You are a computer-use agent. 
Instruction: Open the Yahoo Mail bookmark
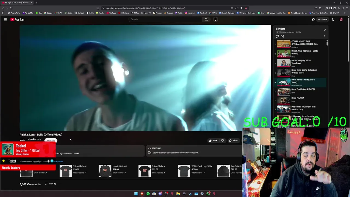tap(28, 13)
